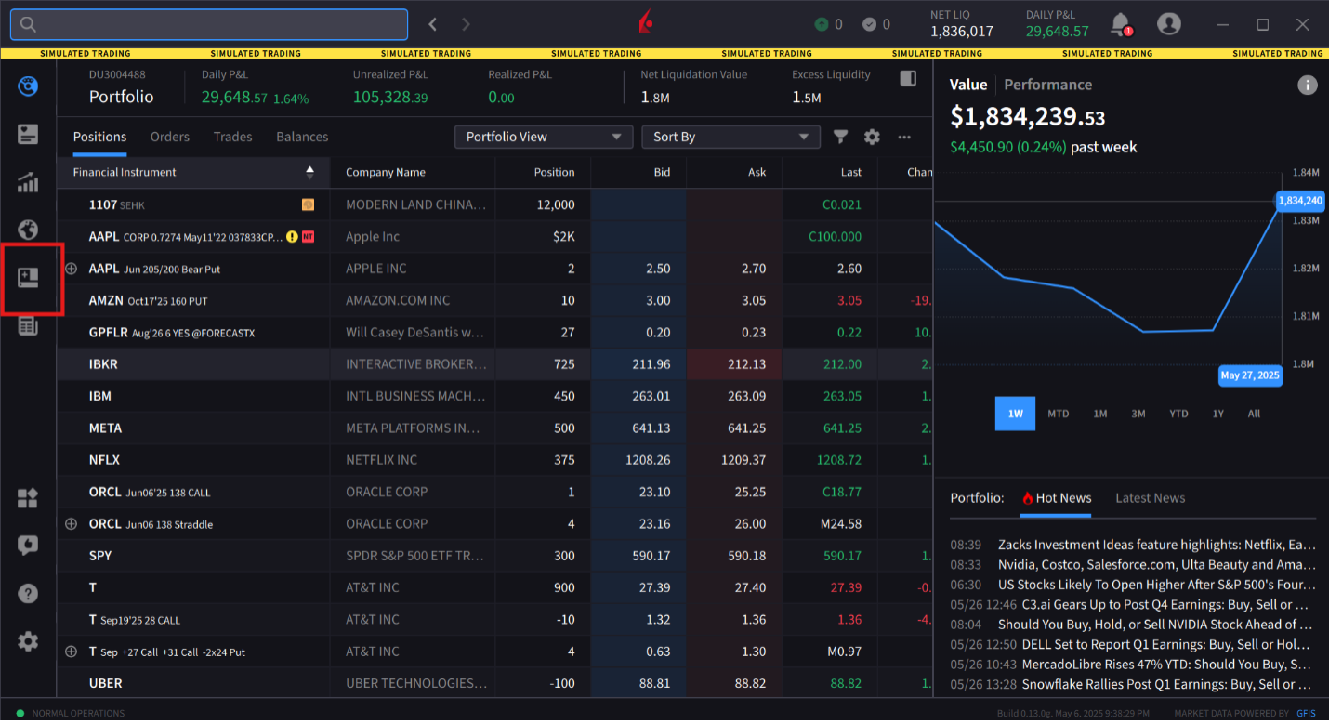
Task: Open the user account profile icon
Action: point(1168,24)
